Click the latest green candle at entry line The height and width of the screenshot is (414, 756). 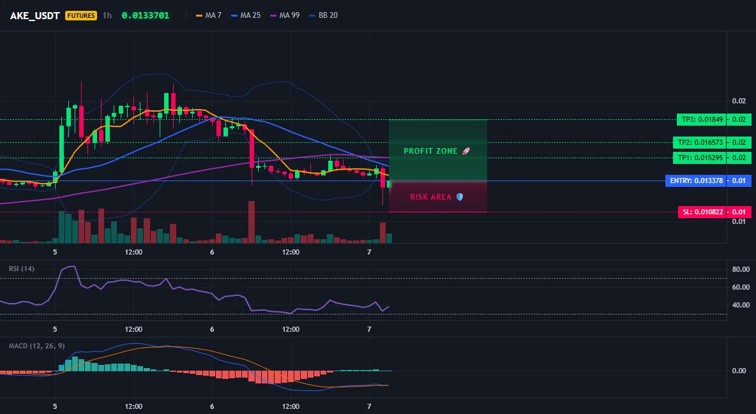pyautogui.click(x=389, y=184)
